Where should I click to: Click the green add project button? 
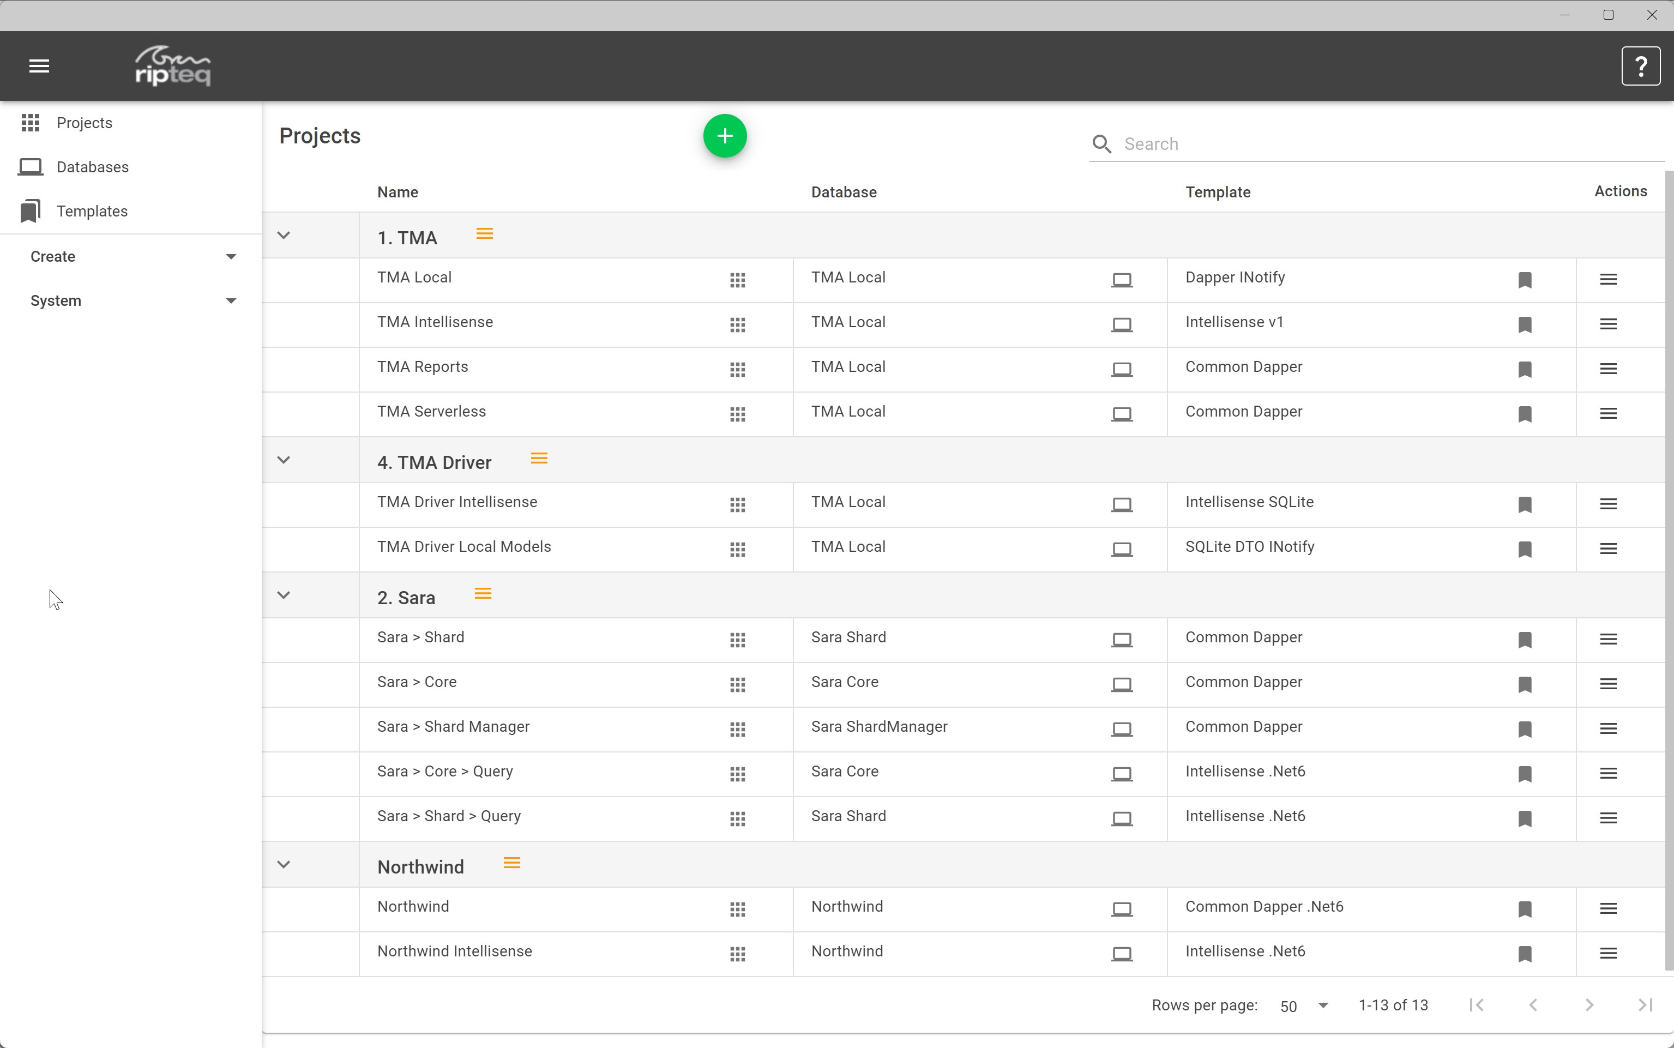click(724, 136)
